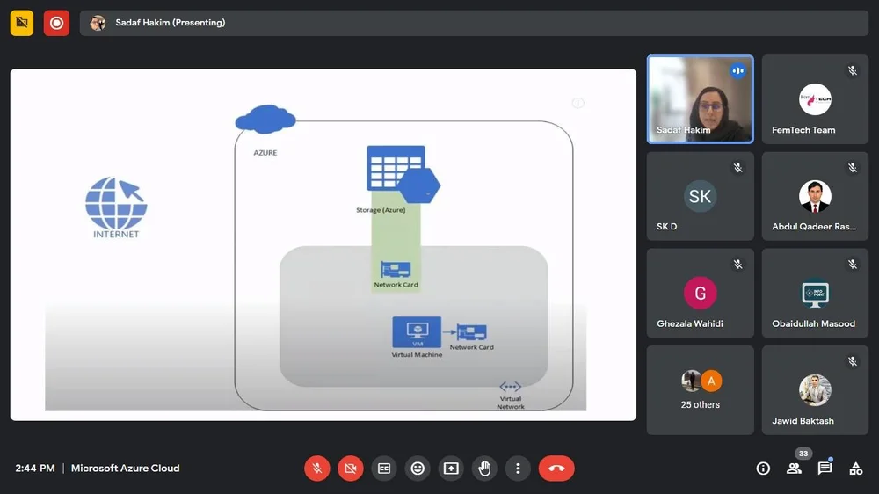The height and width of the screenshot is (494, 879).
Task: Select Sadaf Hakim video tile
Action: (701, 99)
